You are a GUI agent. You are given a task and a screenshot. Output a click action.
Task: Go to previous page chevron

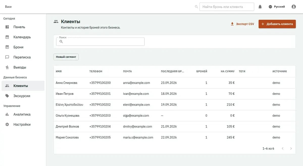(283, 149)
